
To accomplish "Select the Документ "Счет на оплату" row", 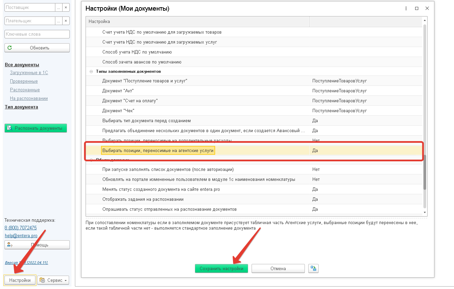I will [x=254, y=101].
